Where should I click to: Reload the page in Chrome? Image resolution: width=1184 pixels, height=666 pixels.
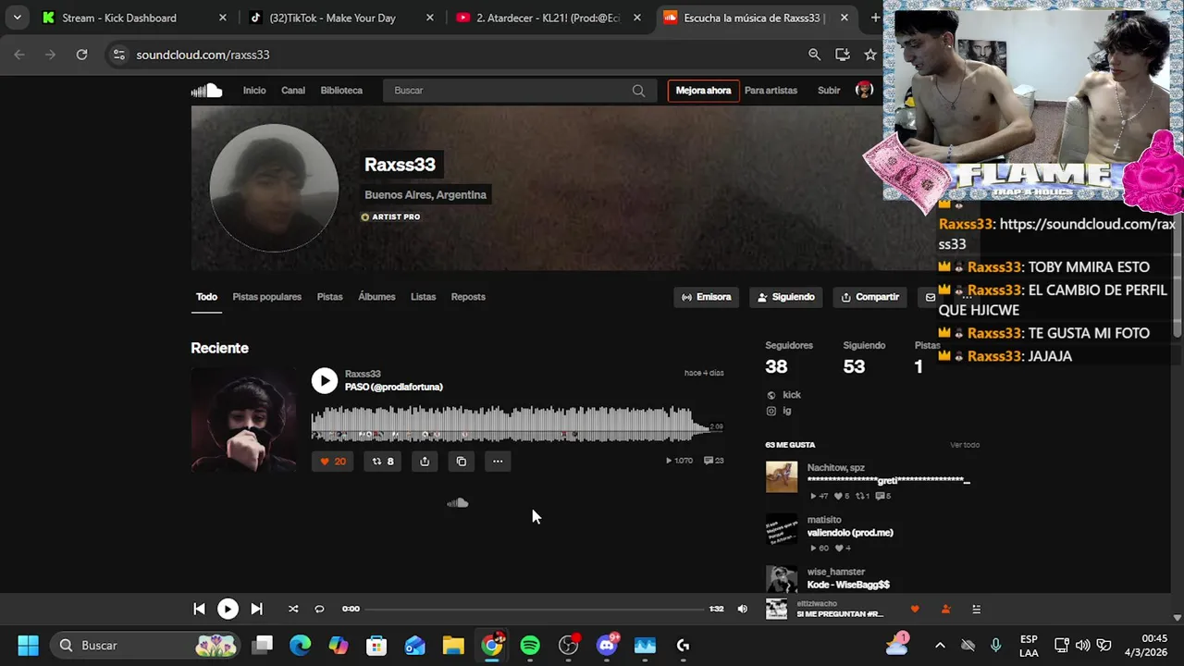point(81,55)
